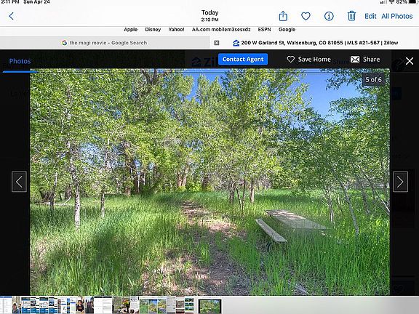Select the 200 W Garland St Zillow tab

[316, 43]
